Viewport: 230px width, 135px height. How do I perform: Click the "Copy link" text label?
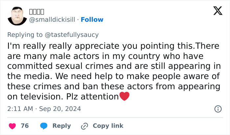pos(108,126)
